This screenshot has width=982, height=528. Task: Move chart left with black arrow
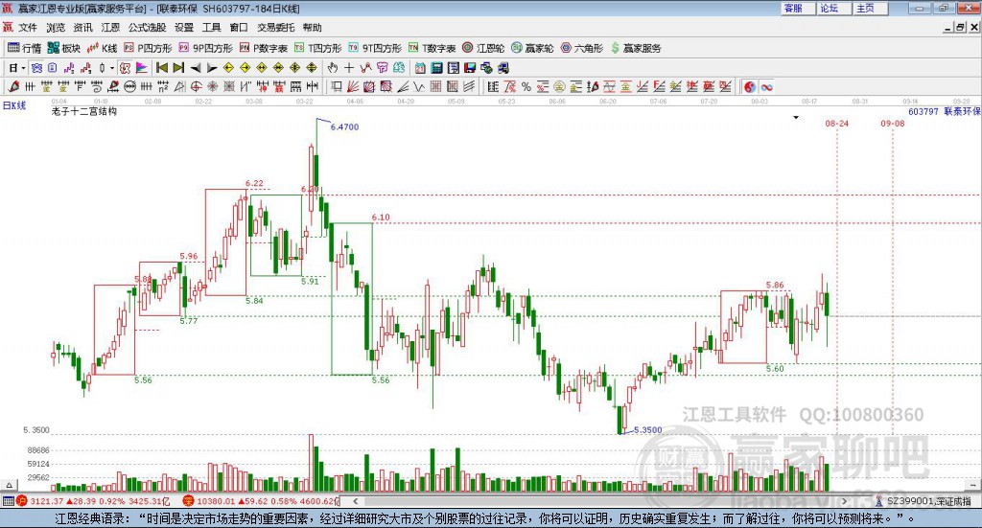tap(196, 68)
